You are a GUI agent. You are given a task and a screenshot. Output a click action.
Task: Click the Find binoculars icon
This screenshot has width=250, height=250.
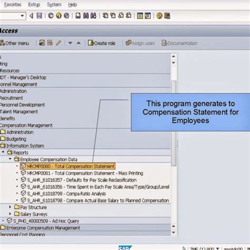coord(86,16)
